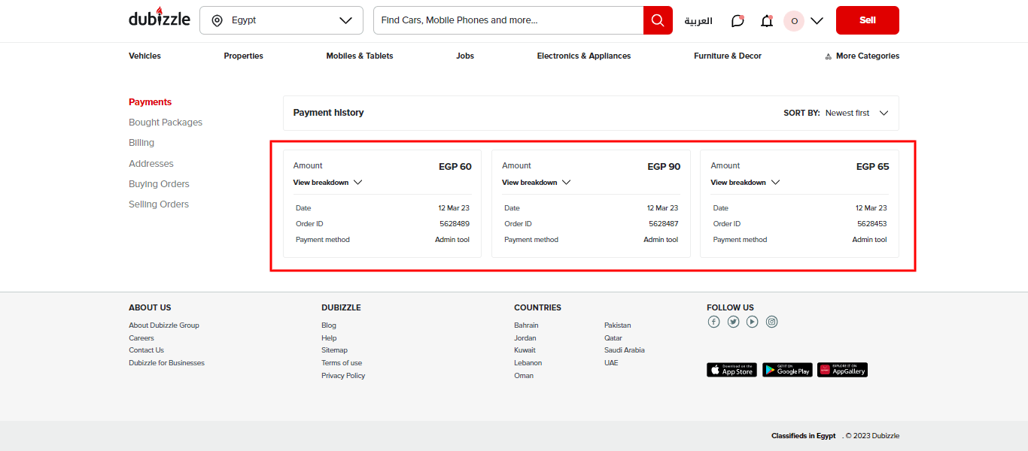Click the dubizzle logo
Image resolution: width=1028 pixels, height=451 pixels.
tap(159, 18)
